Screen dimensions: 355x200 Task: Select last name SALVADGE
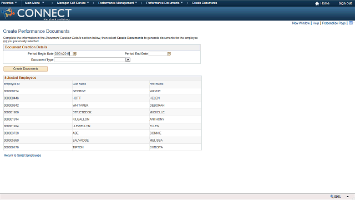[x=80, y=141]
